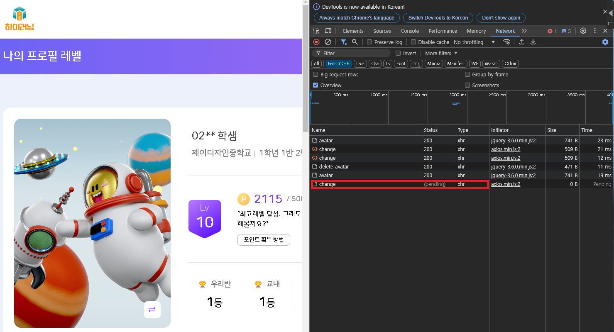Viewport: 614px width, 332px height.
Task: Click the network Filter input field
Action: [x=353, y=53]
